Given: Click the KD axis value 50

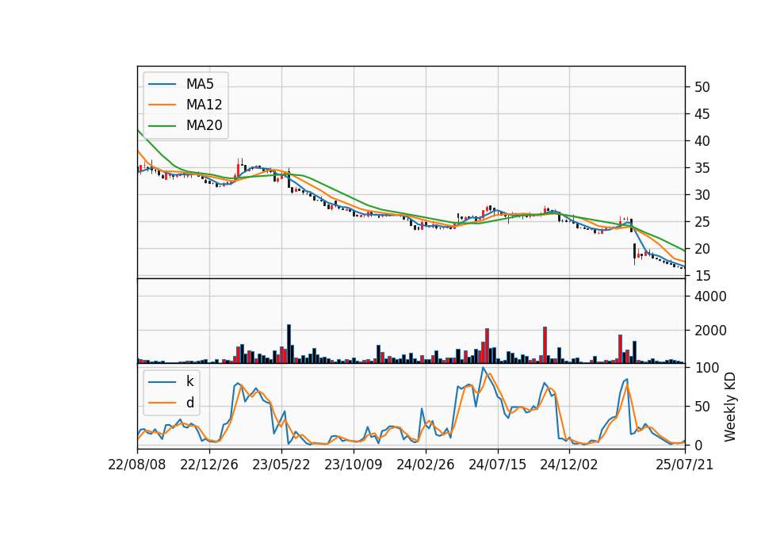Looking at the screenshot, I should (x=702, y=407).
